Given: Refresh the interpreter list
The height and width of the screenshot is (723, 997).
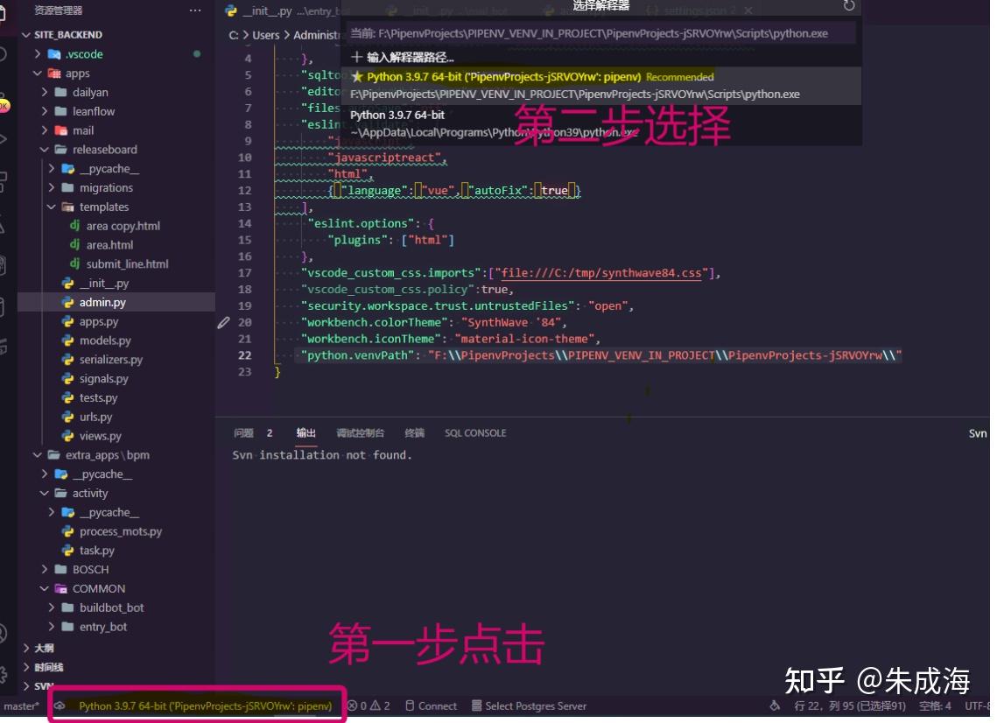Looking at the screenshot, I should (x=847, y=5).
